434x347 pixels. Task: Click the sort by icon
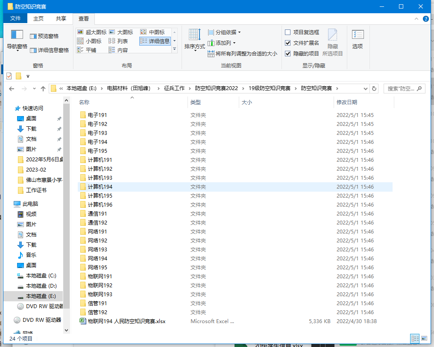pos(194,35)
